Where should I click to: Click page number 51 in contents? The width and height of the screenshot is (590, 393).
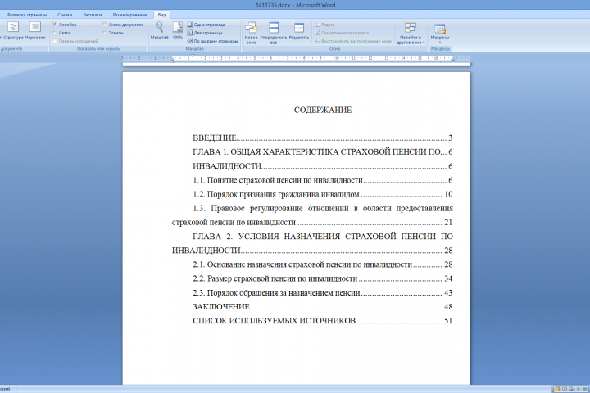pos(448,321)
